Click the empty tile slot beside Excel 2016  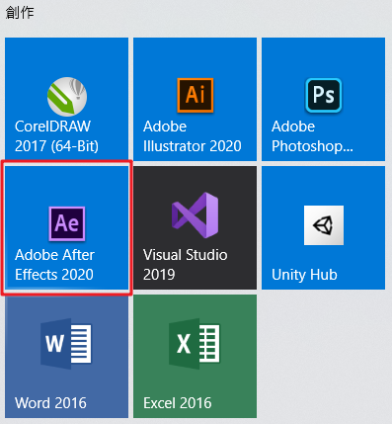tap(323, 356)
